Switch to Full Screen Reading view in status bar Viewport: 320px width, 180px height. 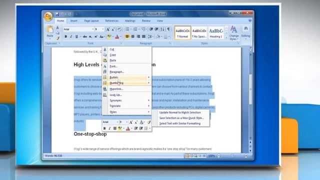191,156
